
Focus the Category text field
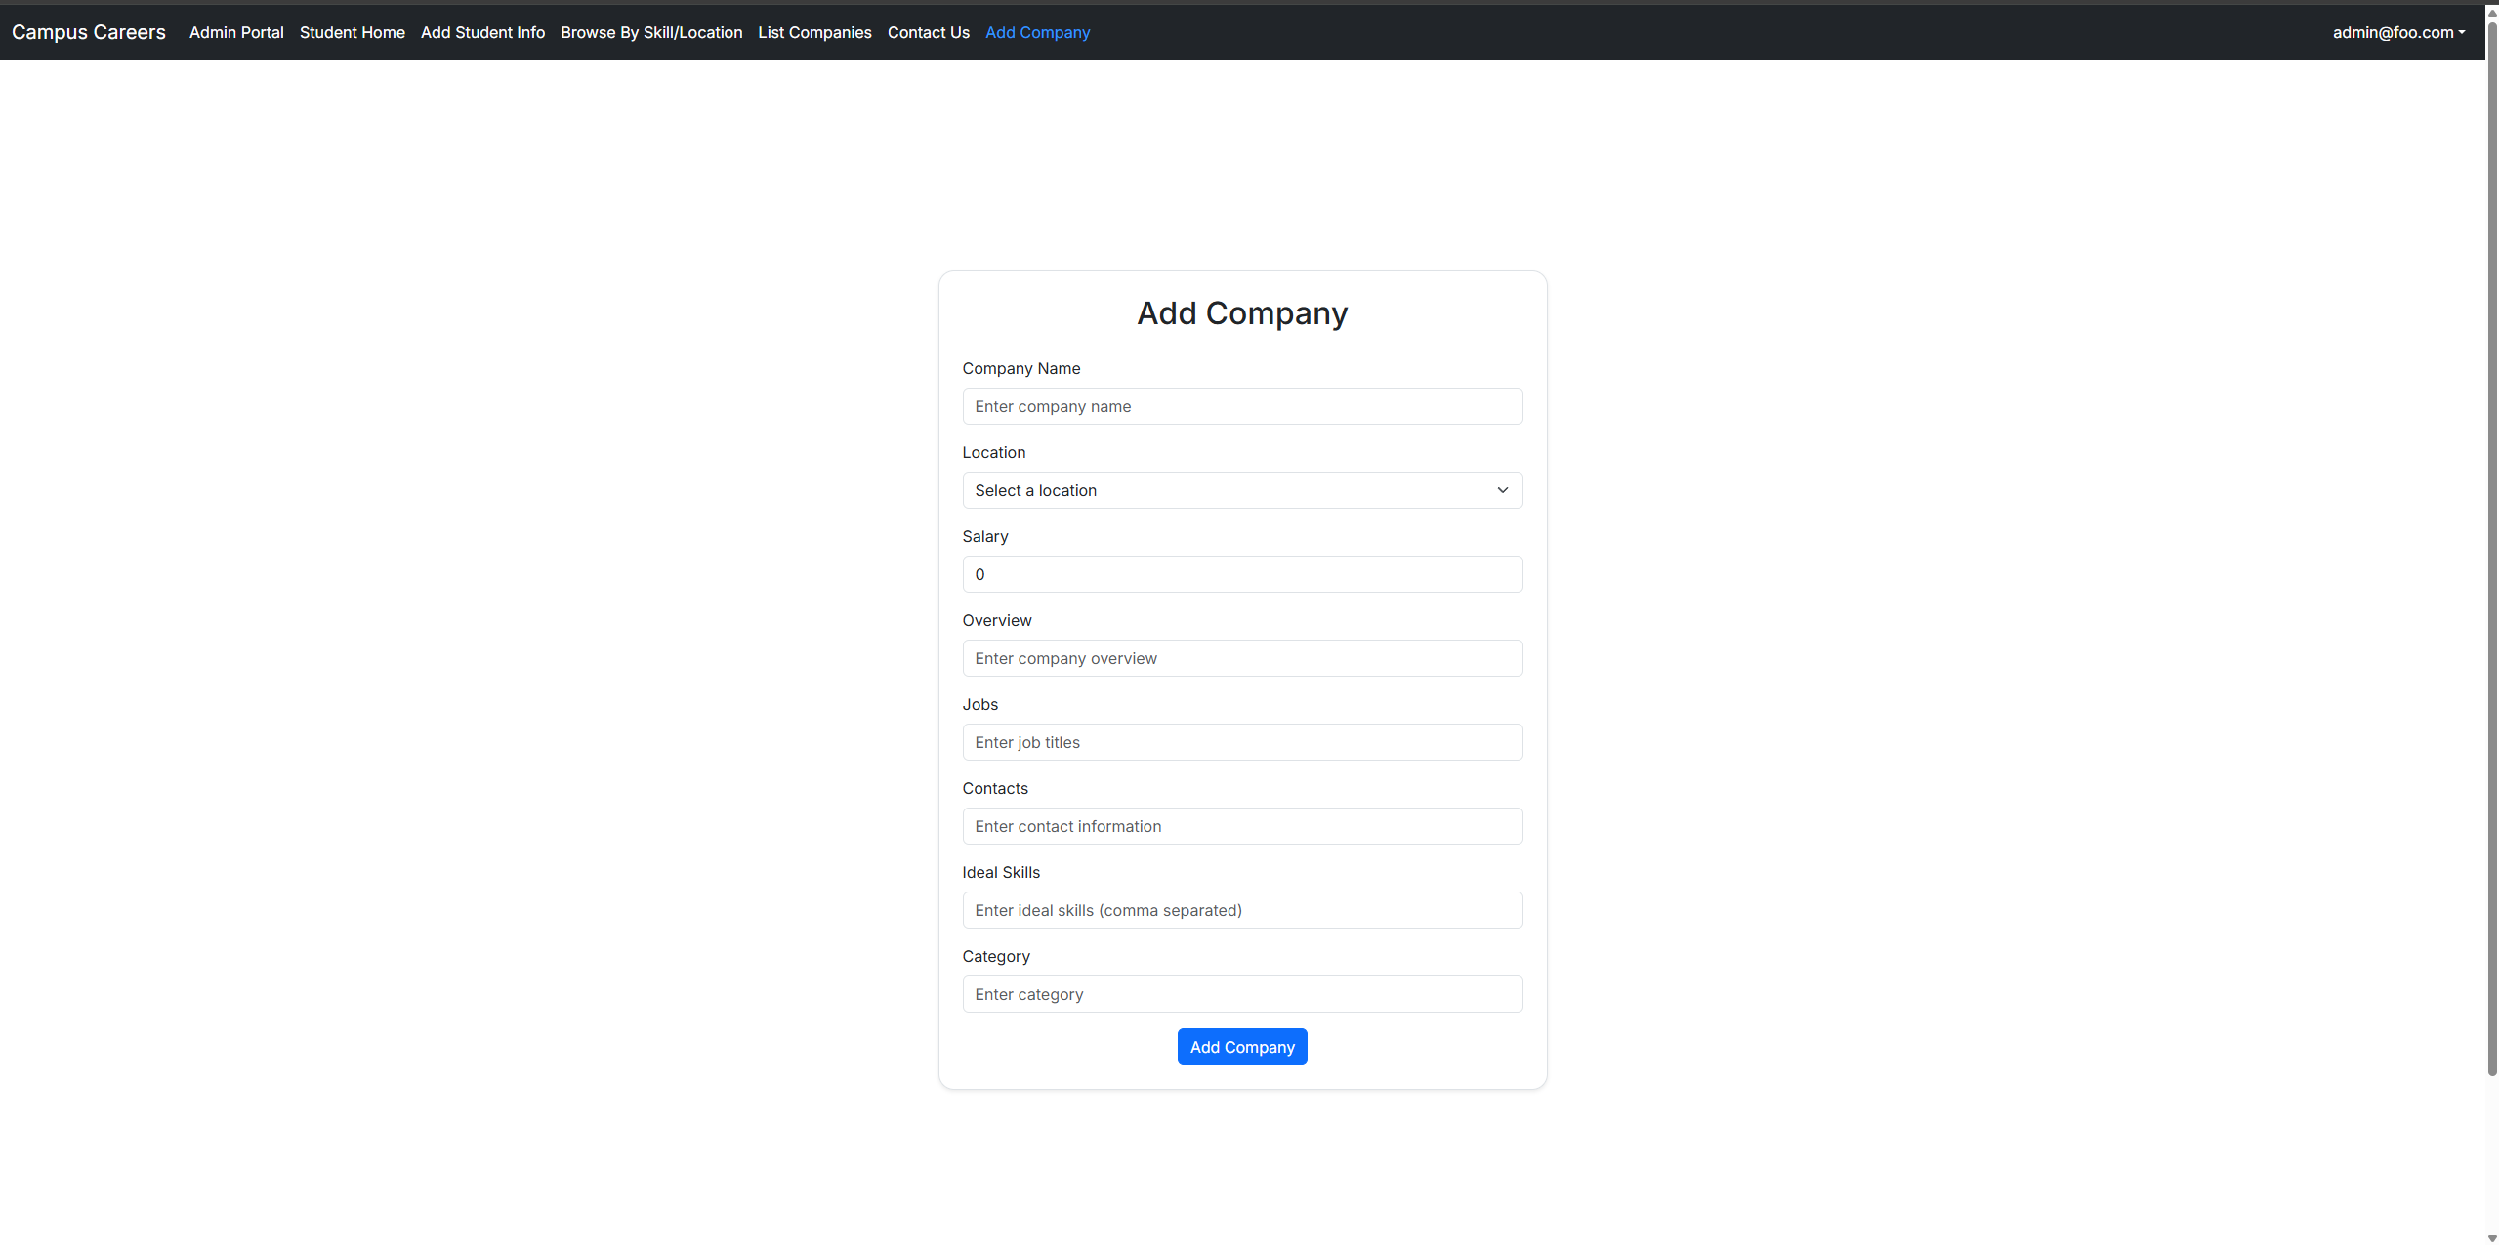point(1241,994)
